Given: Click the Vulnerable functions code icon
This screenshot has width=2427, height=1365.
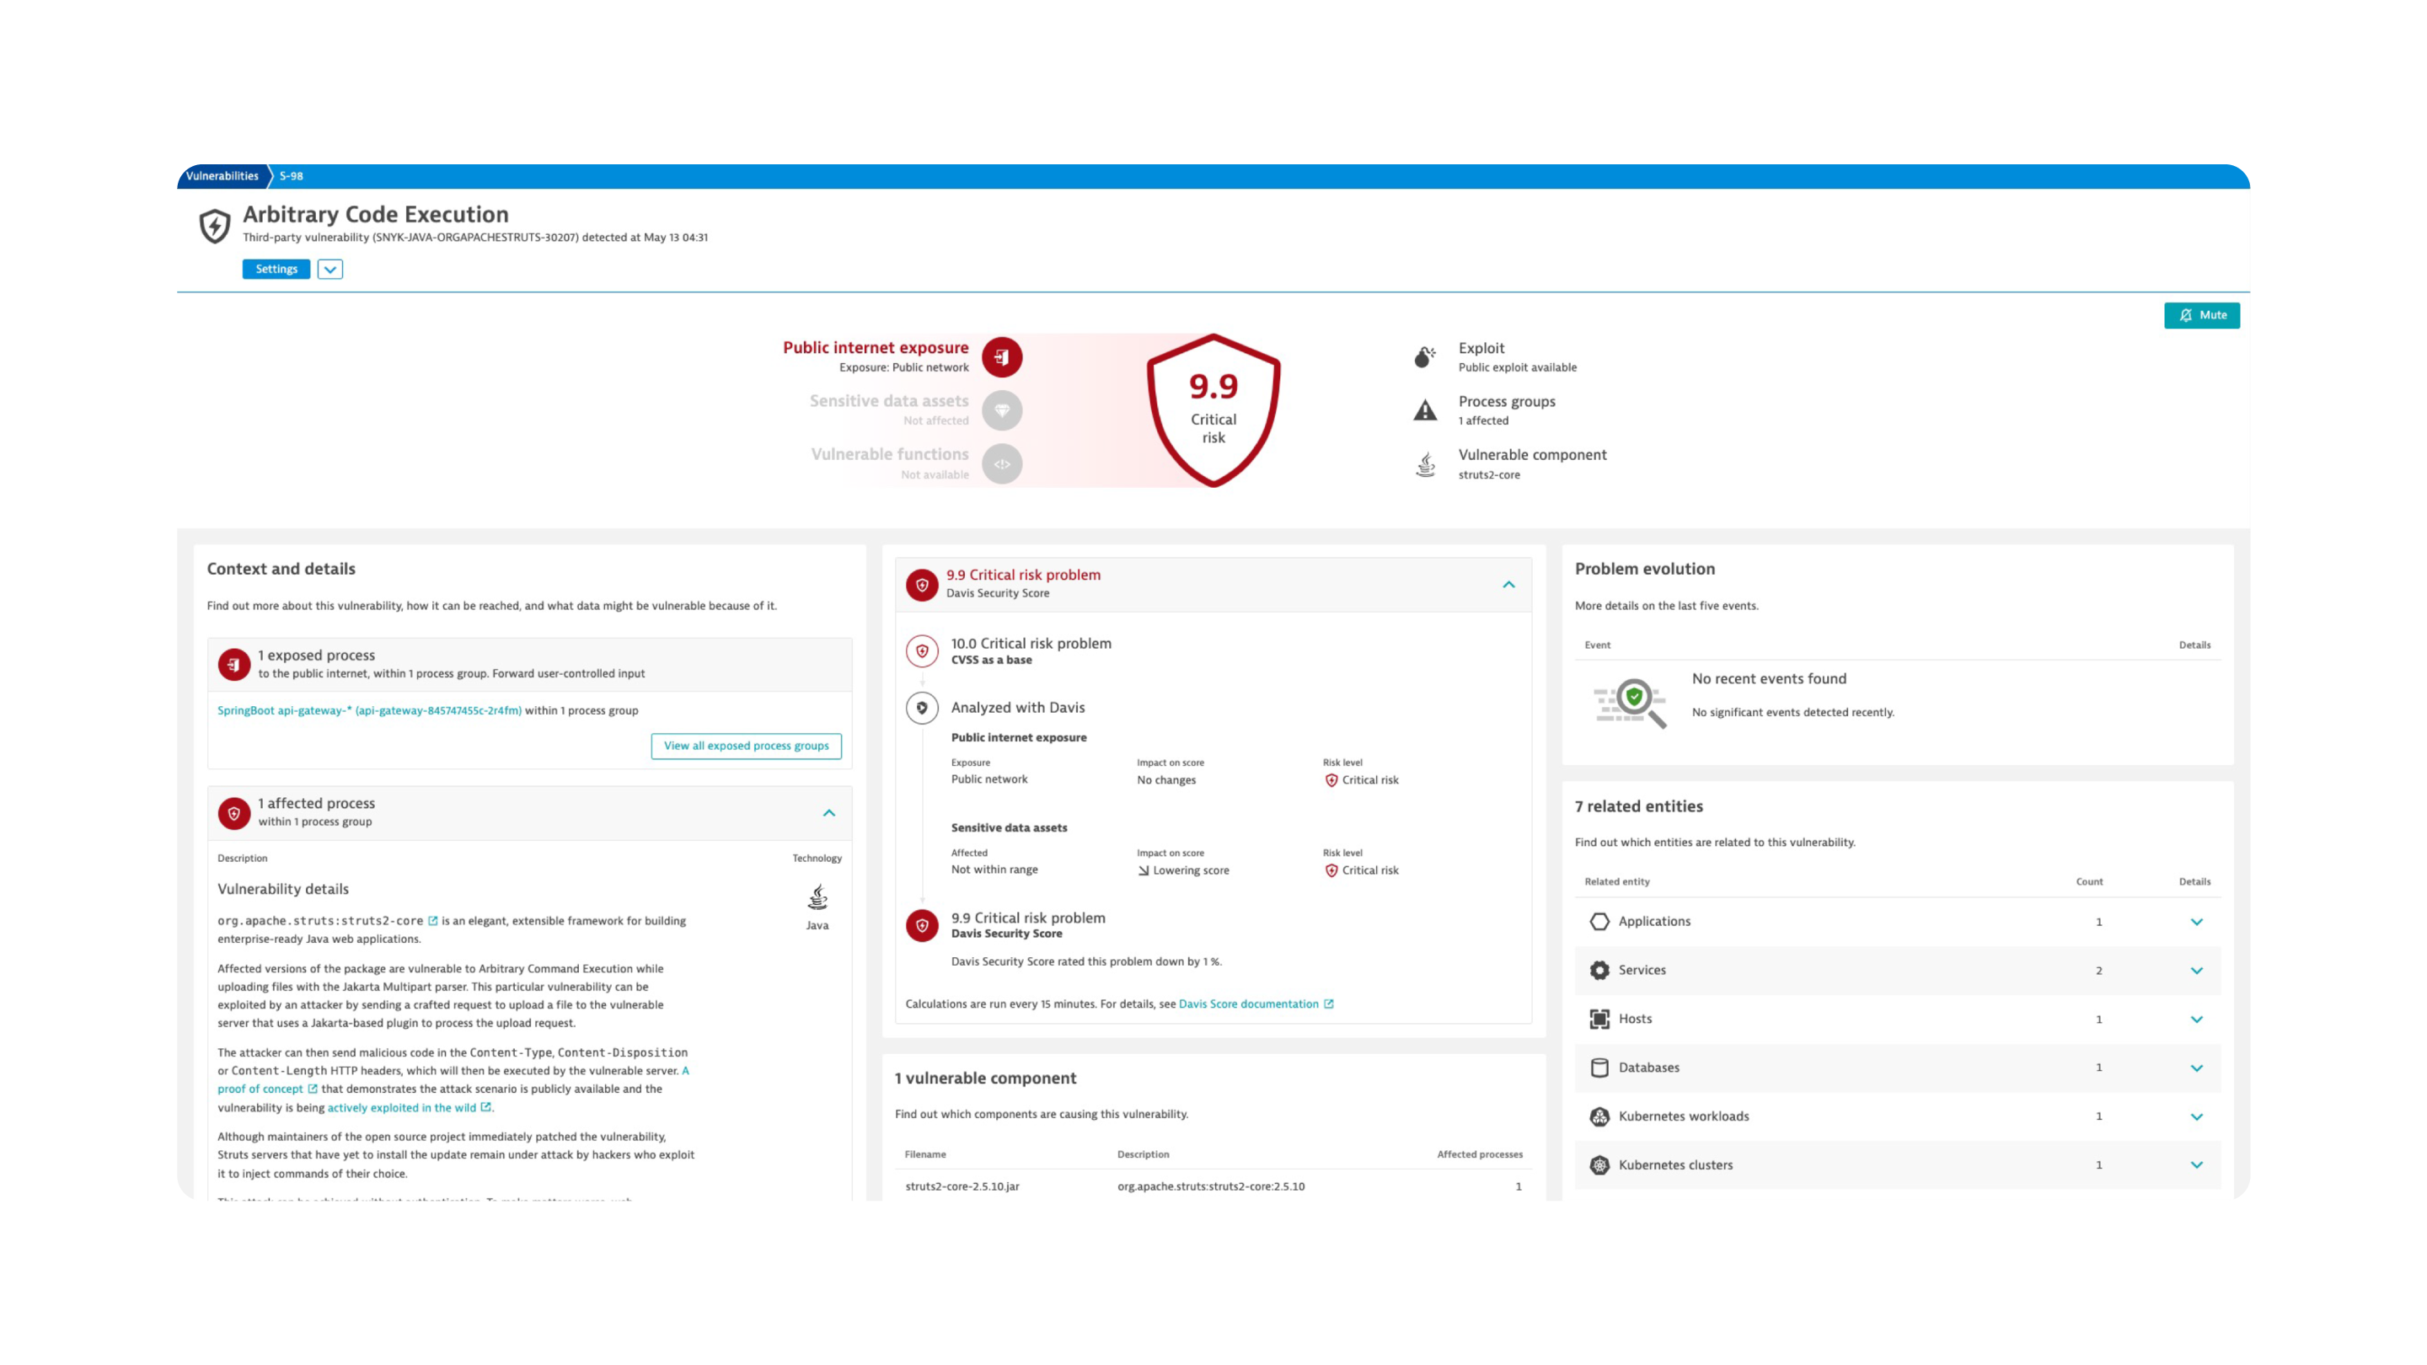Looking at the screenshot, I should coord(1001,464).
